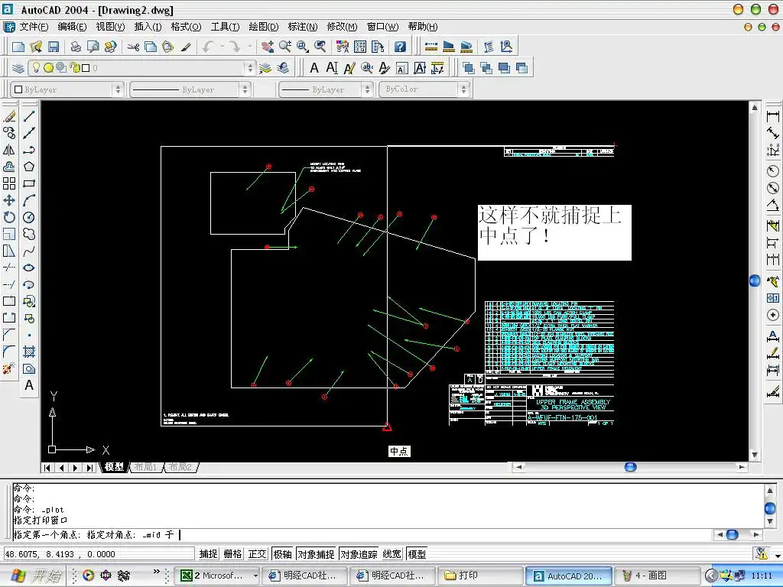The width and height of the screenshot is (783, 587).
Task: Select the Explode tool
Action: coord(9,369)
